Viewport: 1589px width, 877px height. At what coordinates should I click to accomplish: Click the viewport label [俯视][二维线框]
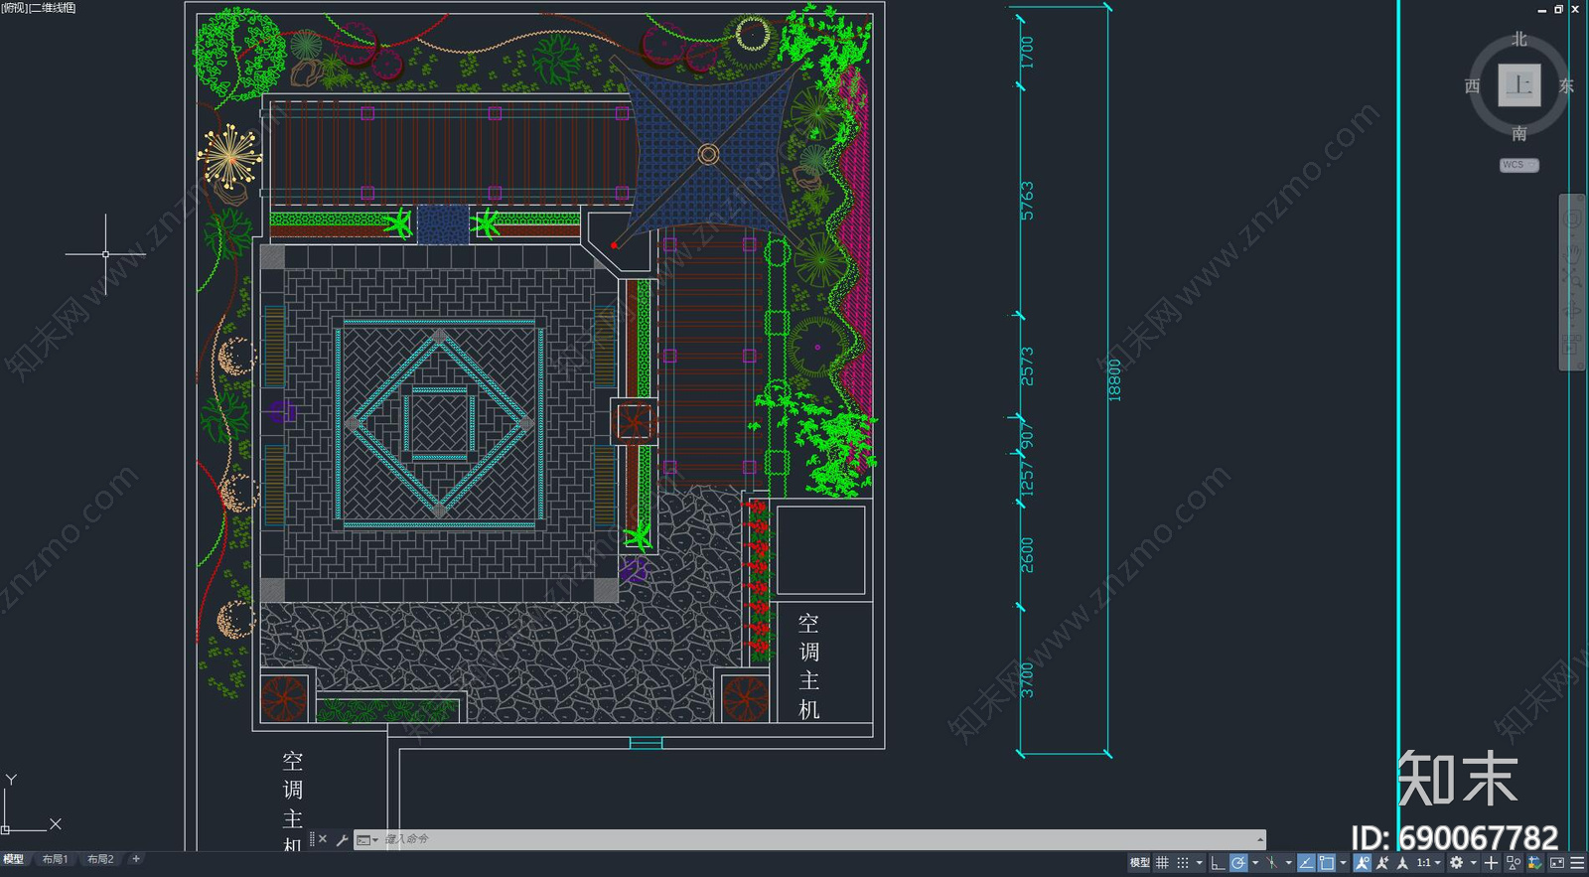(39, 8)
